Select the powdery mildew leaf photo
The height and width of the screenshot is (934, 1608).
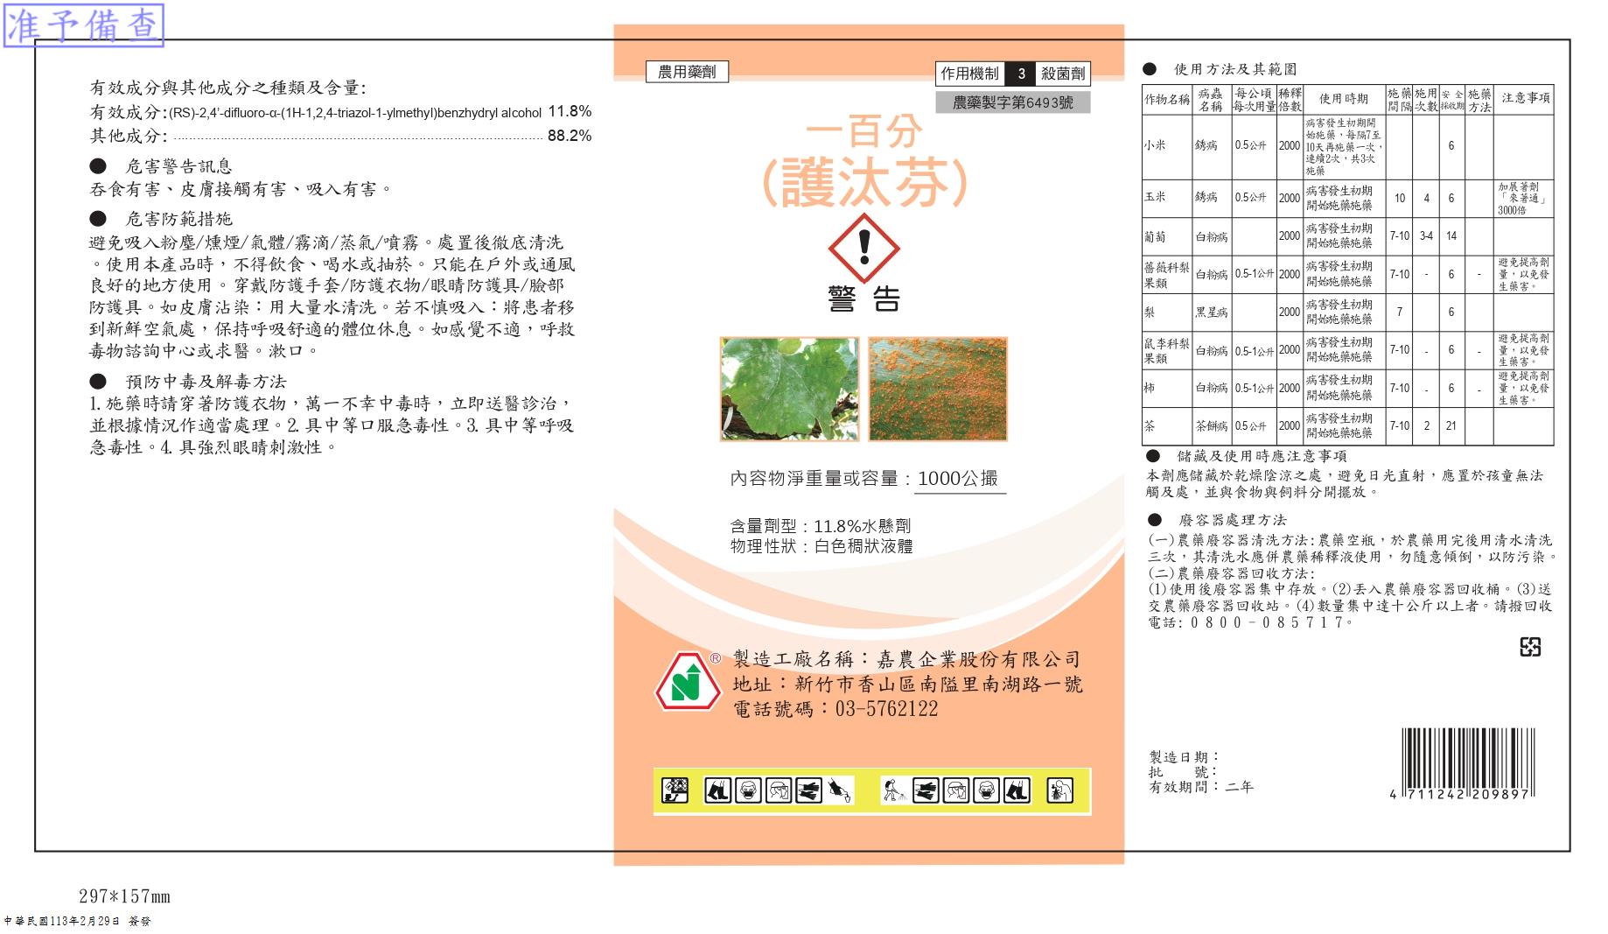tap(789, 389)
